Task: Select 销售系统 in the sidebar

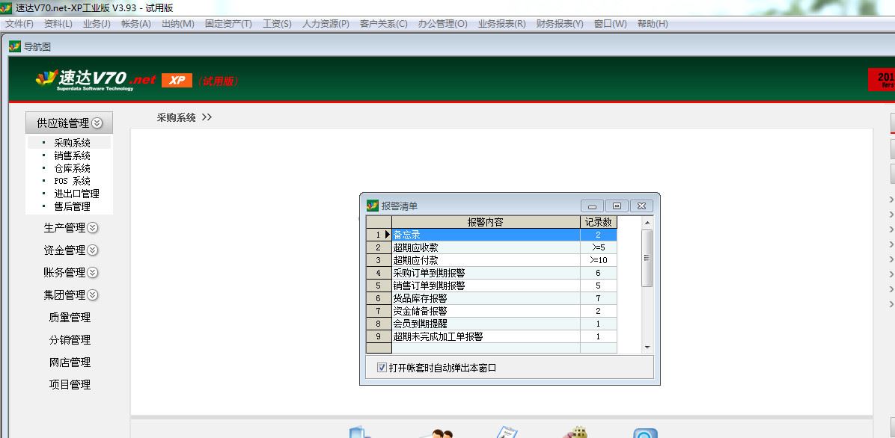Action: (x=72, y=155)
